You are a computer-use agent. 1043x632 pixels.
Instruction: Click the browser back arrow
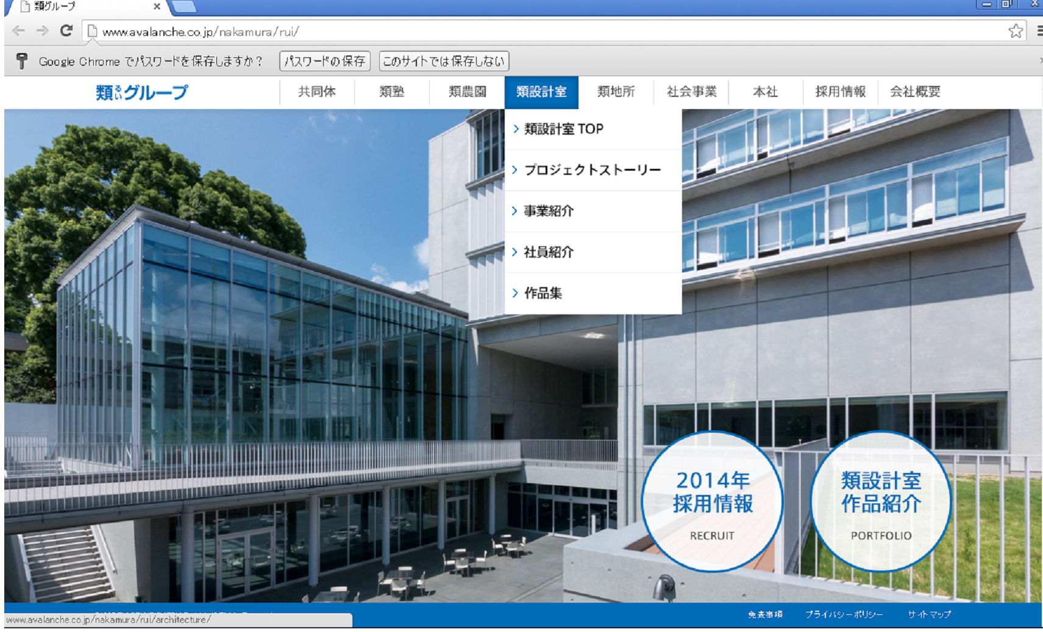(18, 31)
